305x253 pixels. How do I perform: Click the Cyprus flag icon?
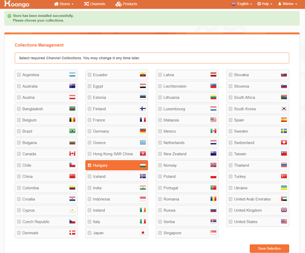pos(72,210)
